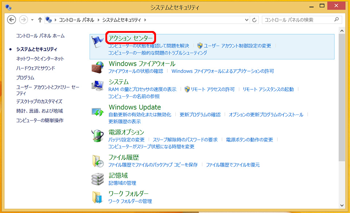
Task: Click コンピューターがスリープ状態になる時間を変更
Action: tap(151, 147)
